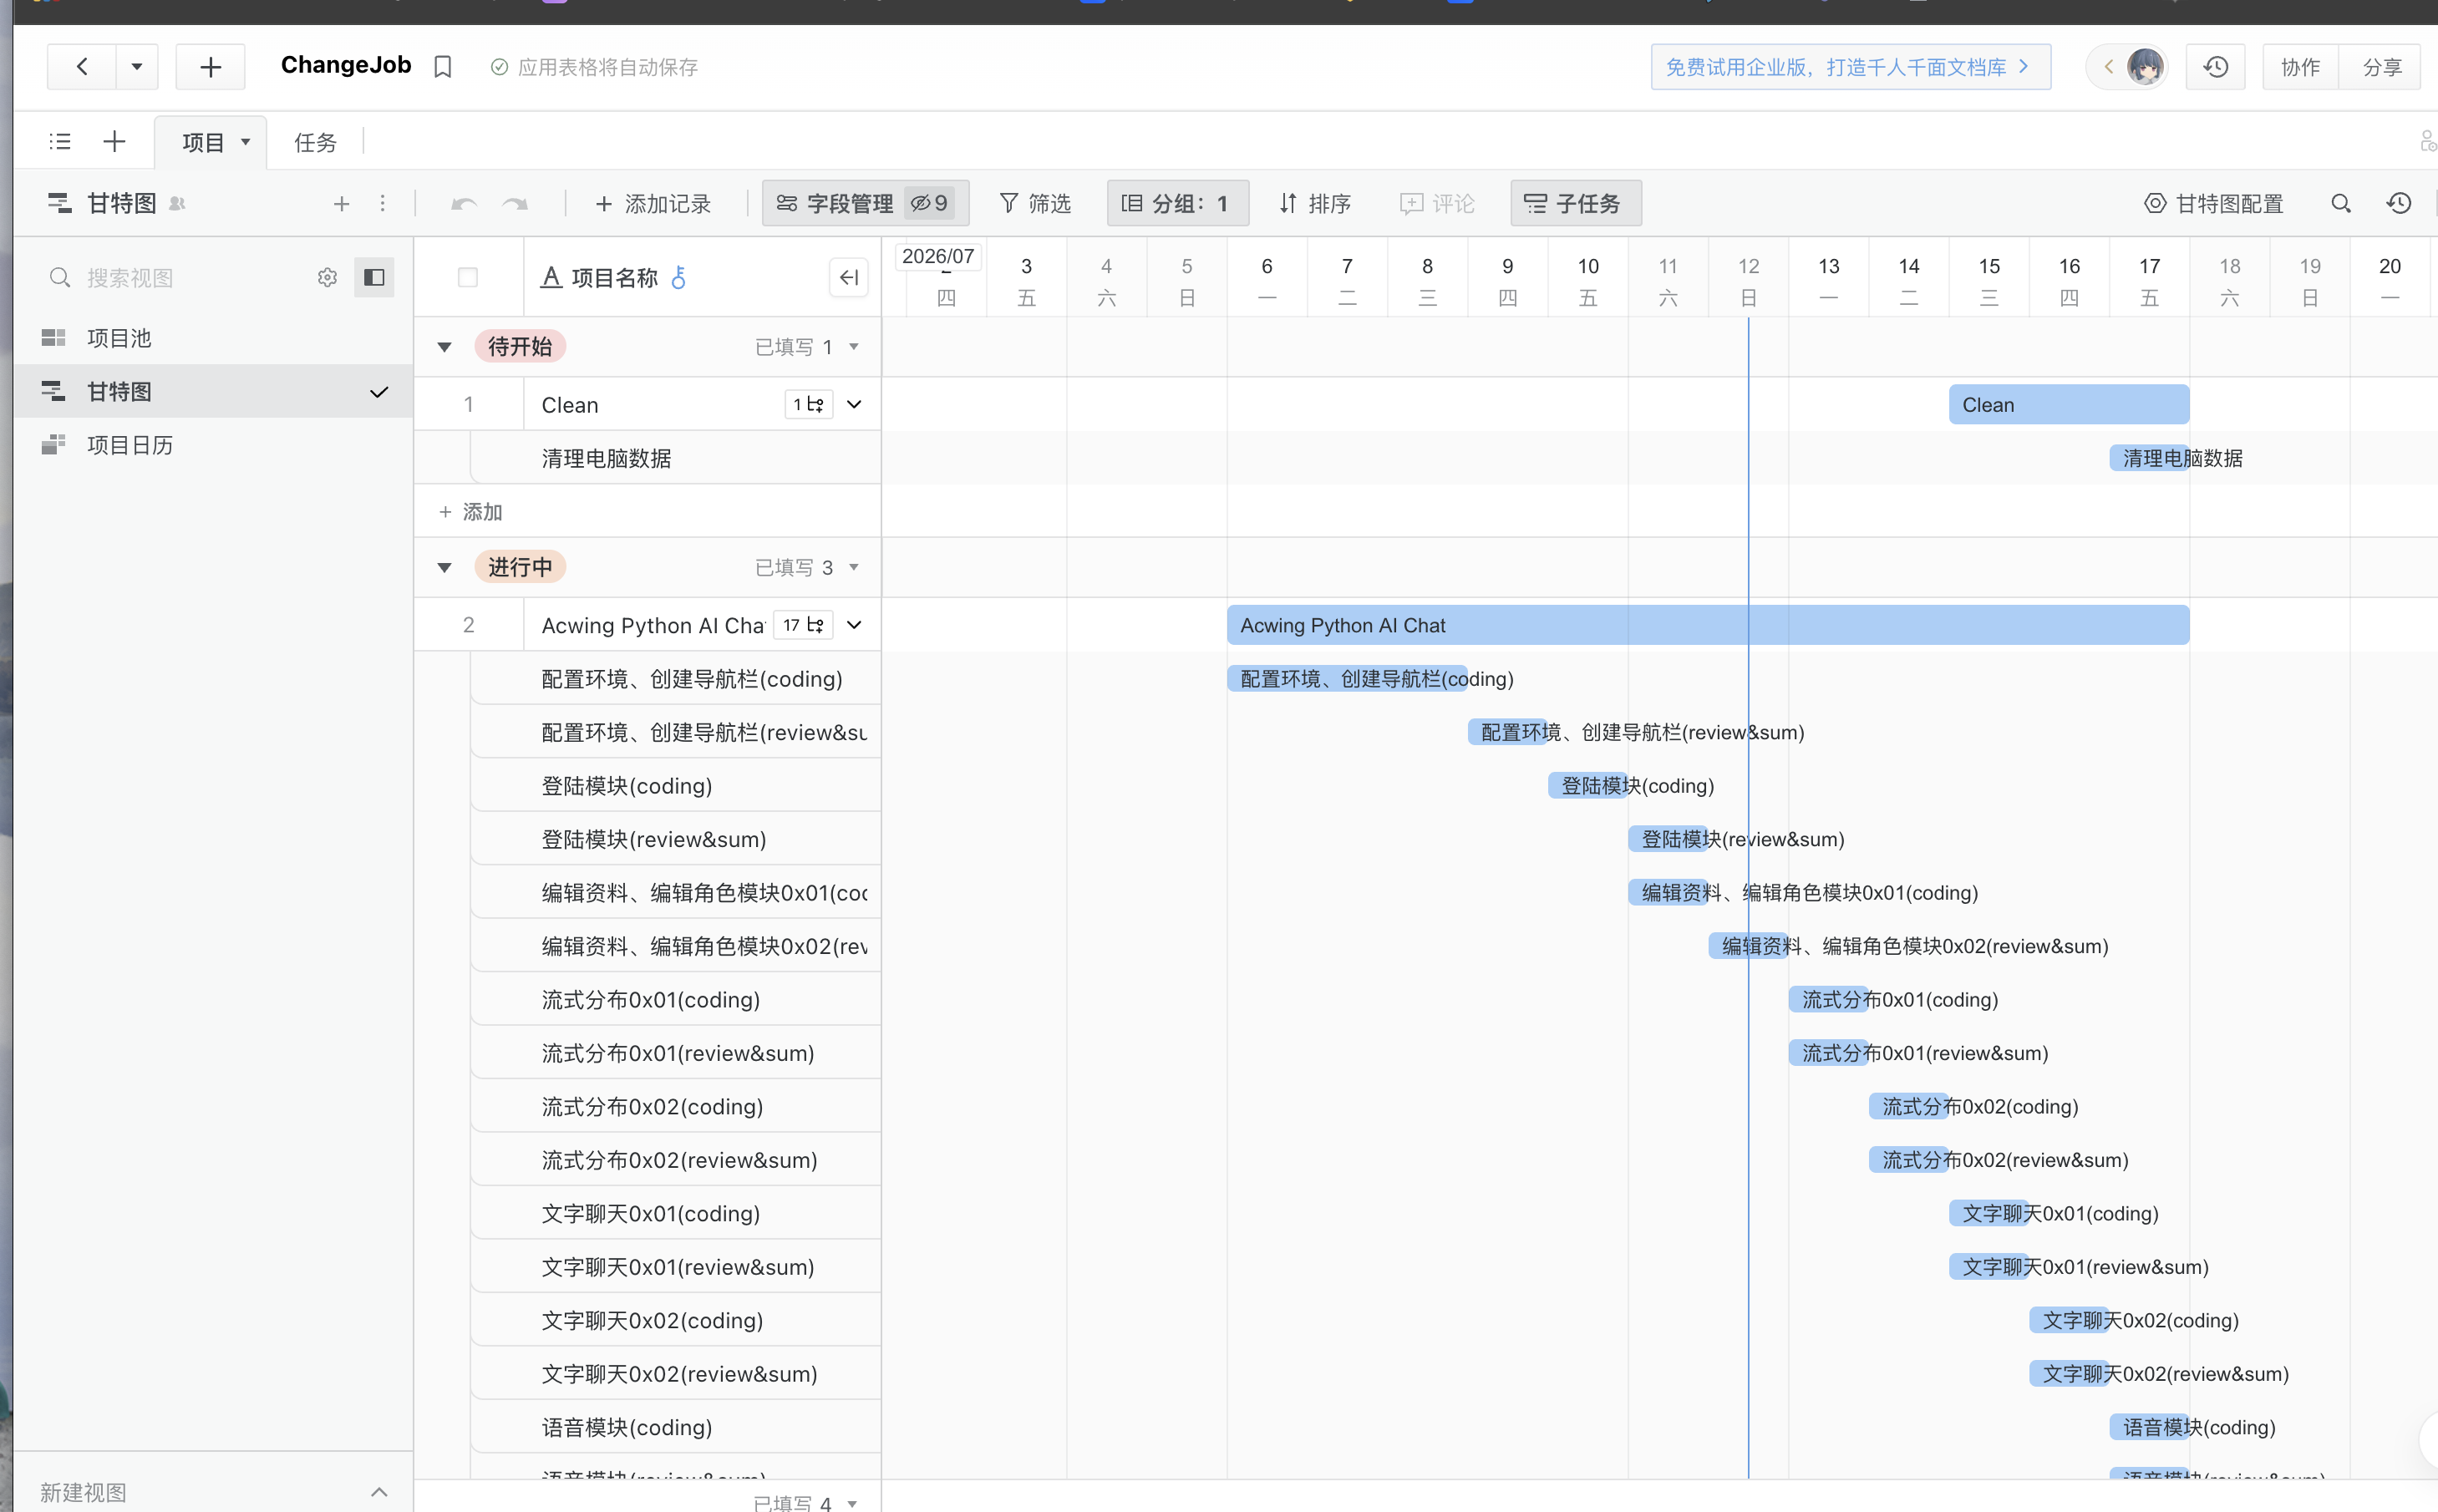Add a new table with plus icon

click(114, 142)
